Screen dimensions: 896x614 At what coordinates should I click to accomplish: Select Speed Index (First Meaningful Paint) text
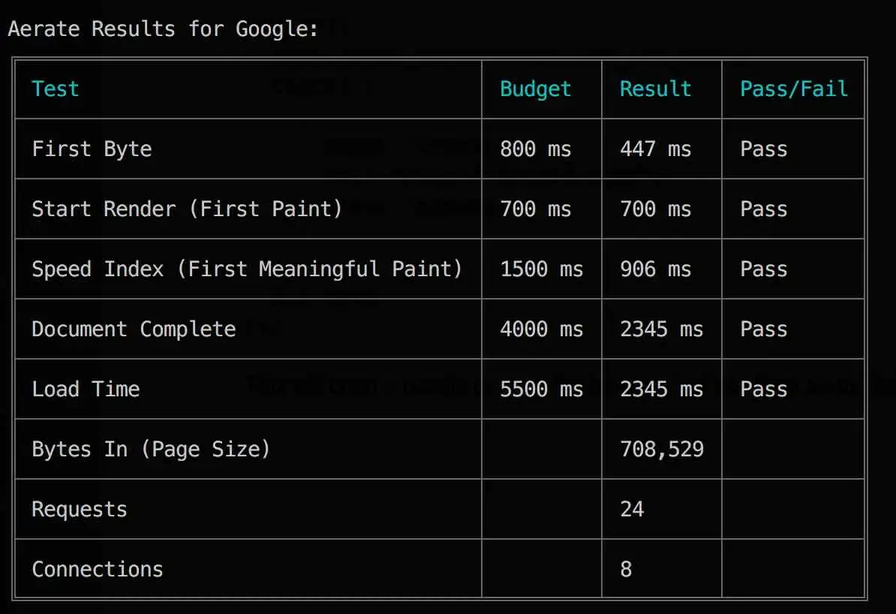(x=247, y=269)
